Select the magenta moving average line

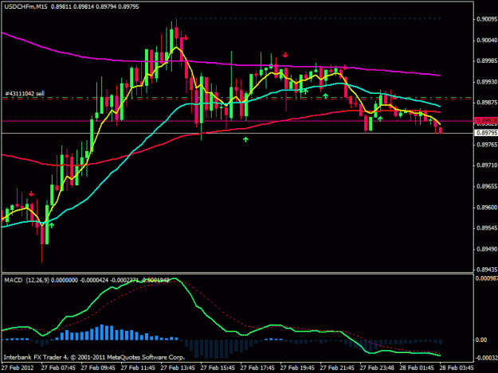(222, 64)
